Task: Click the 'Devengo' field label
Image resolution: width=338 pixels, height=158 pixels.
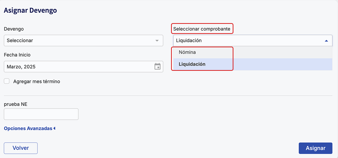Action: (x=14, y=29)
